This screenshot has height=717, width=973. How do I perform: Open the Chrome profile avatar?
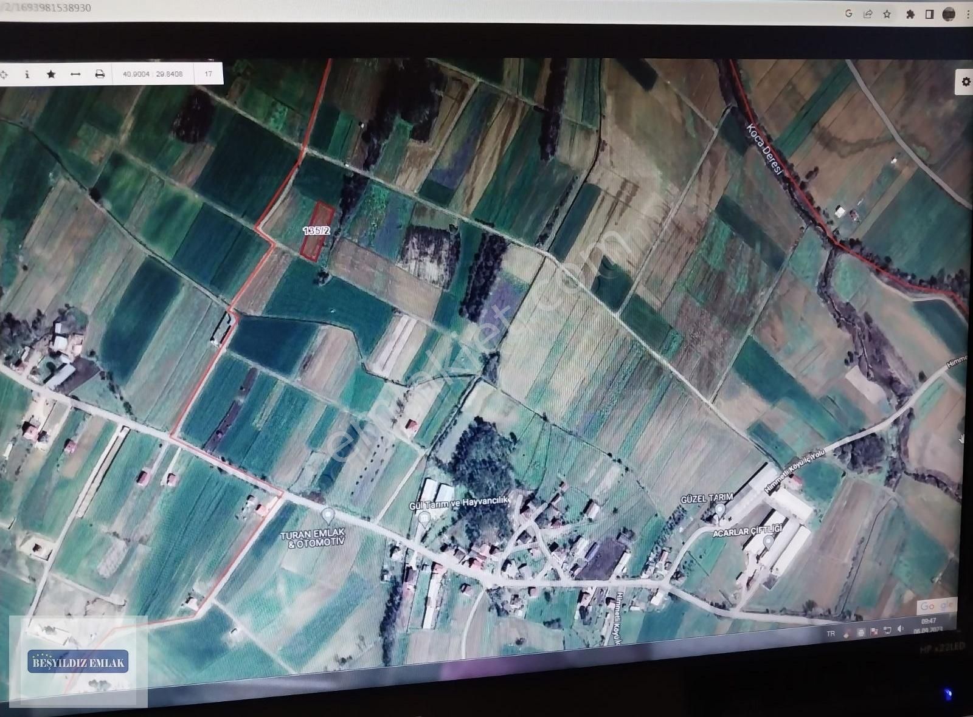[949, 15]
